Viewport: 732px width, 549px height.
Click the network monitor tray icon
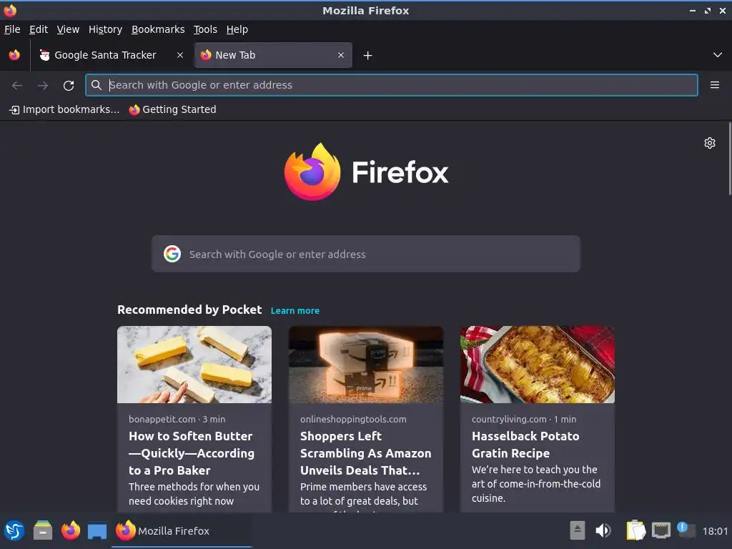click(x=661, y=531)
